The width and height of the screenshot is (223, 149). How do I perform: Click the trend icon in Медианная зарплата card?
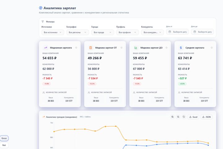click(46, 48)
